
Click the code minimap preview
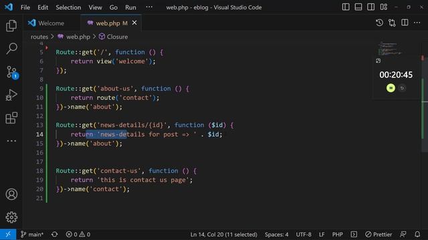[390, 49]
